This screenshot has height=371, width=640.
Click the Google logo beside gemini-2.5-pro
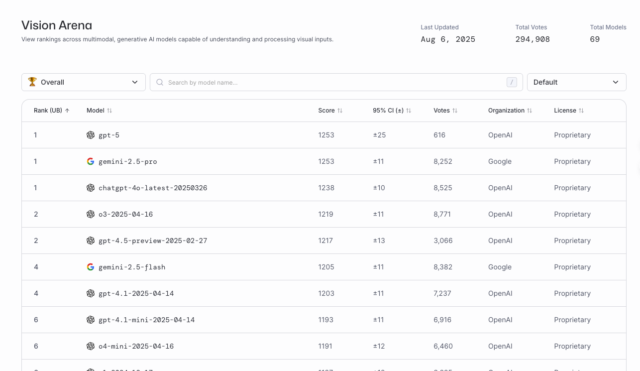point(91,161)
